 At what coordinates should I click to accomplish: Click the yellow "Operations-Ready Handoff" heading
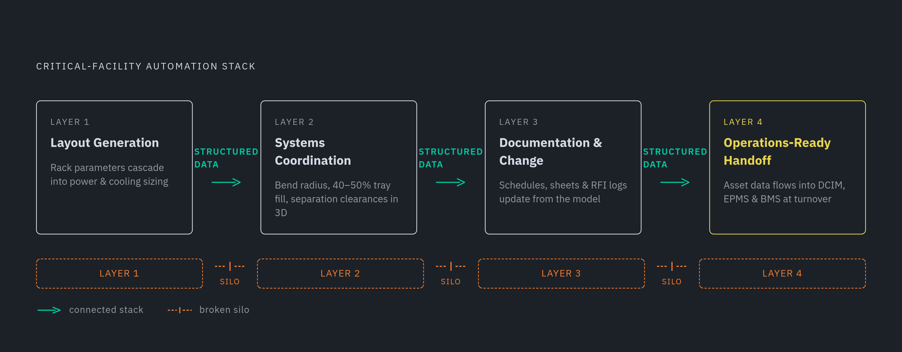click(777, 151)
